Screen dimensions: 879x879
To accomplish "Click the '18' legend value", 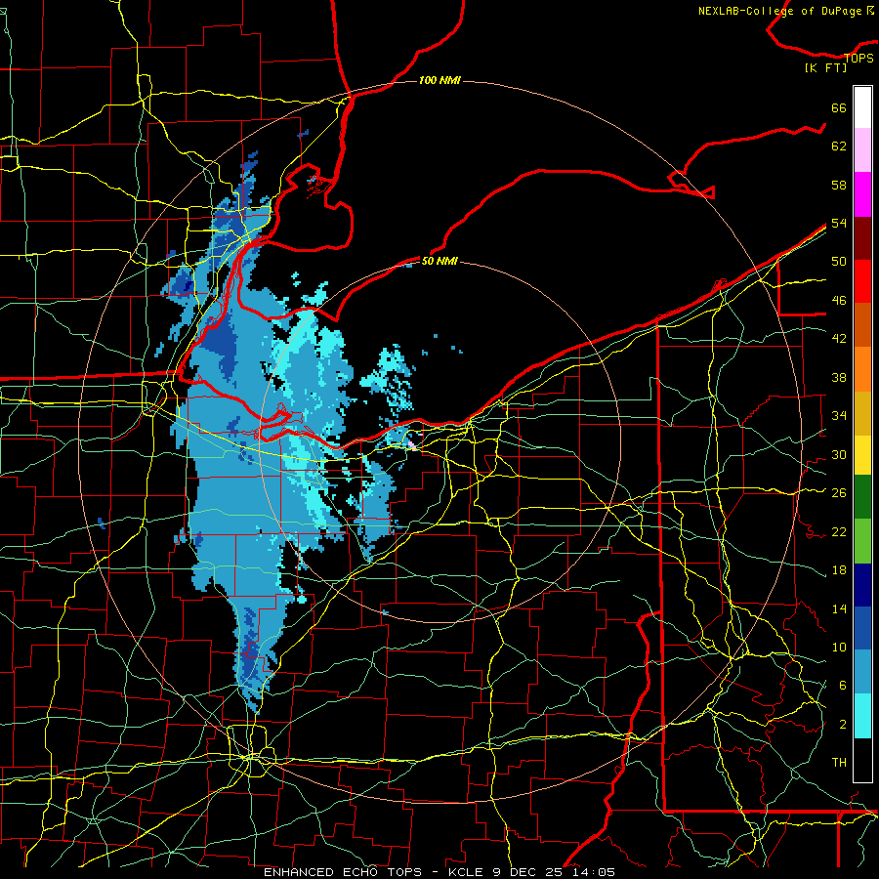I will [839, 570].
